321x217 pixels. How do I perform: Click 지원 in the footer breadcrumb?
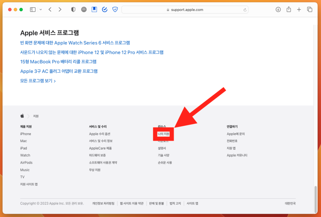point(36,116)
